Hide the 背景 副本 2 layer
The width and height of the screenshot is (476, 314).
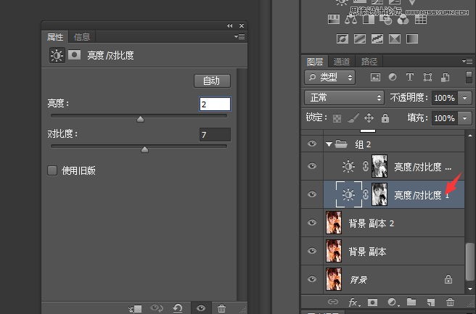312,223
